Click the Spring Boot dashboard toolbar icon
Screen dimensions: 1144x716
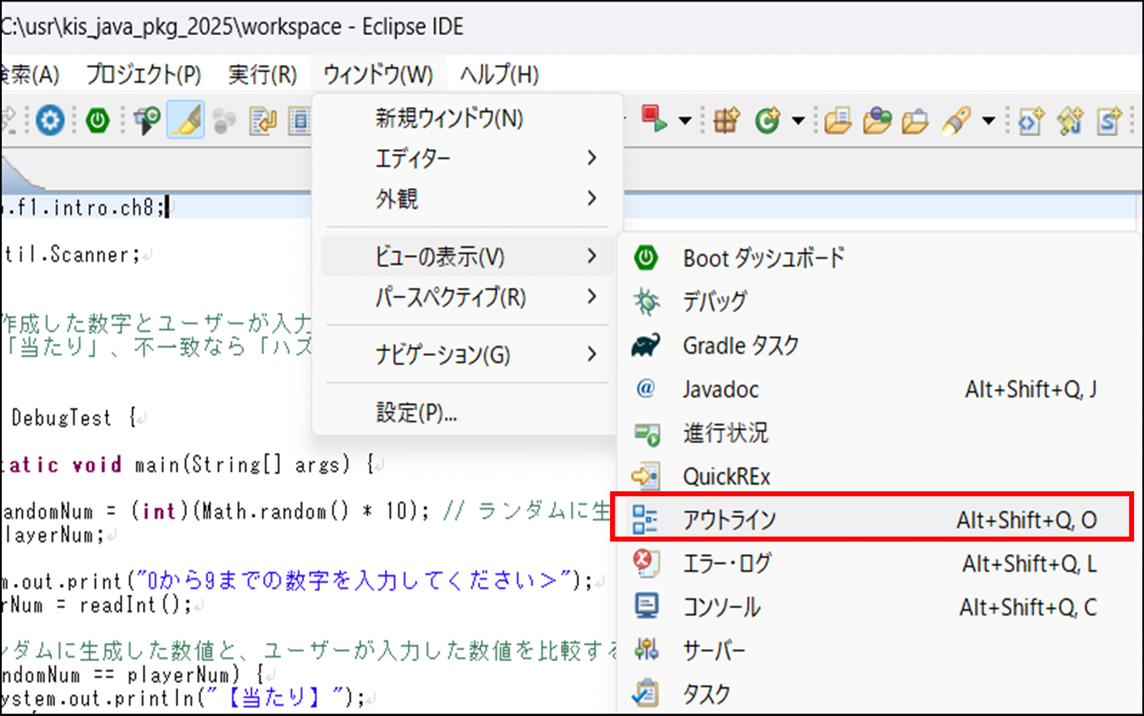pos(98,120)
